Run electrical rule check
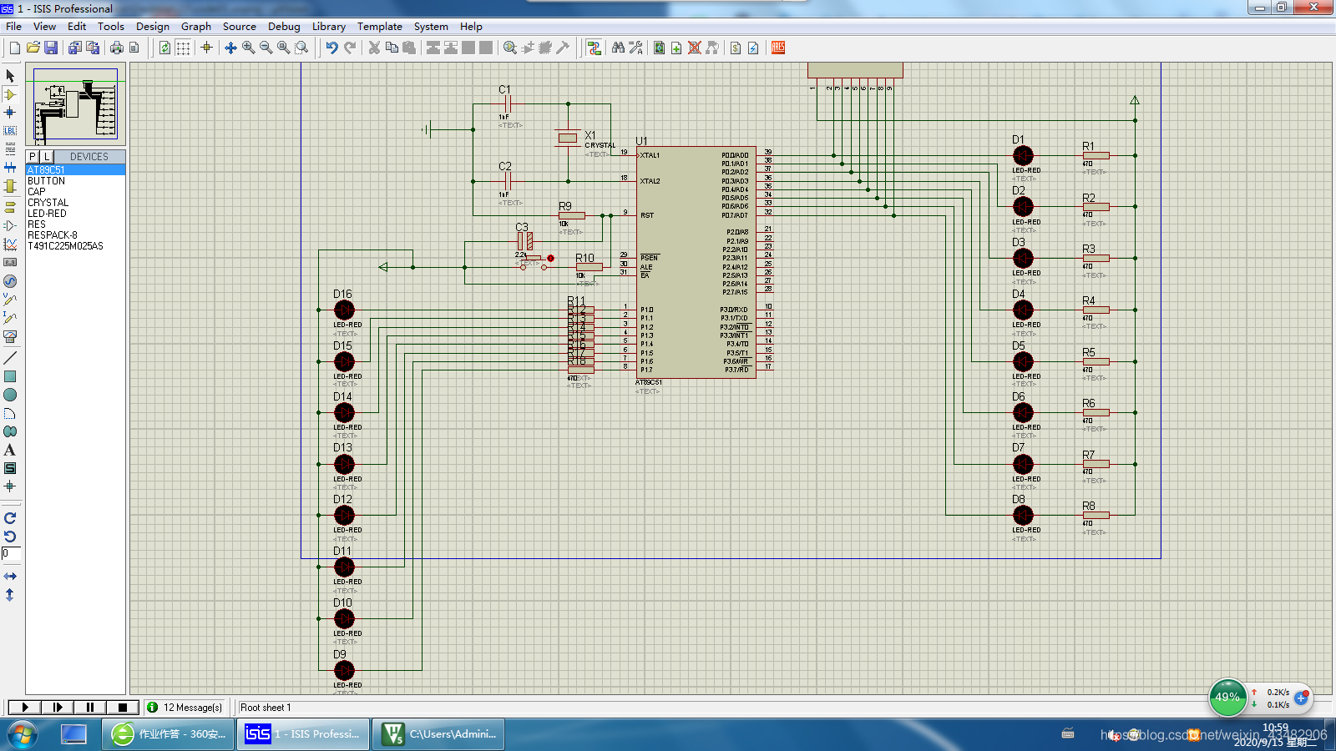The height and width of the screenshot is (751, 1336). pyautogui.click(x=753, y=48)
